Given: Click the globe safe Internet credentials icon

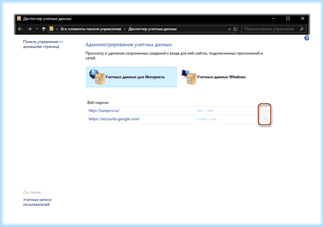Looking at the screenshot, I should click(x=97, y=77).
